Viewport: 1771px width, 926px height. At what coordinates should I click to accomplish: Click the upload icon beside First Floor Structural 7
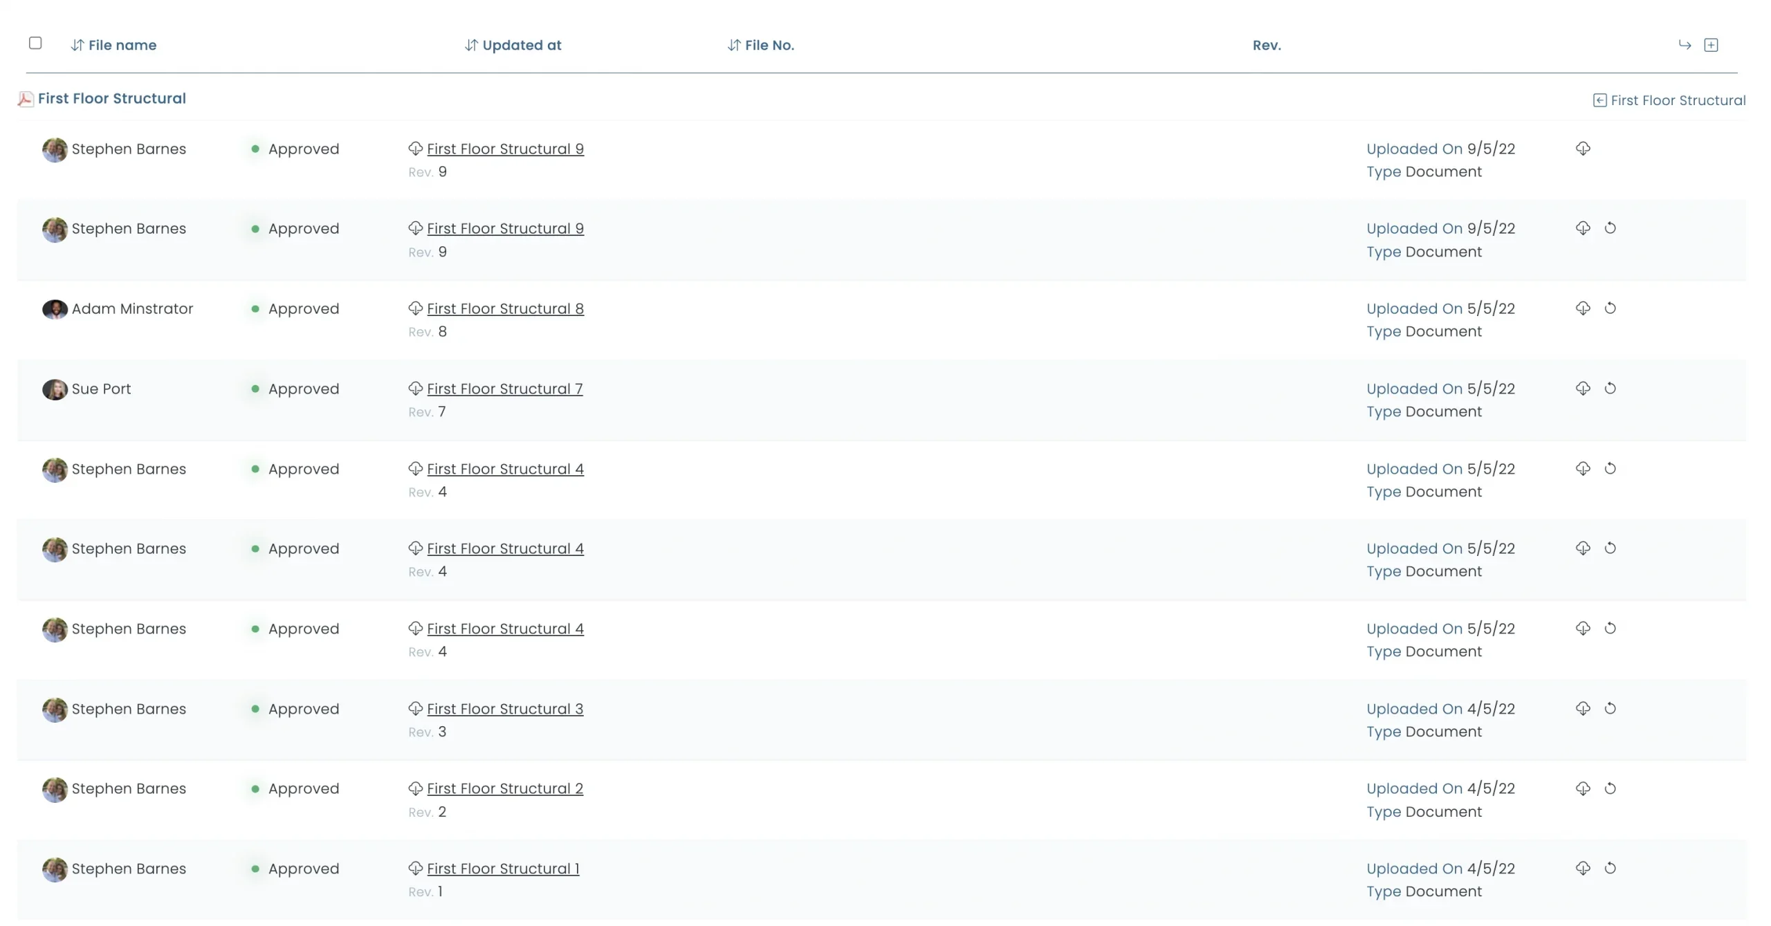[1582, 389]
